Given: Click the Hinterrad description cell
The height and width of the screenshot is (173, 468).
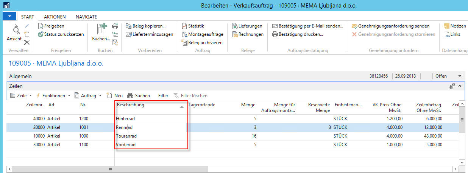Looking at the screenshot, I should (151, 119).
